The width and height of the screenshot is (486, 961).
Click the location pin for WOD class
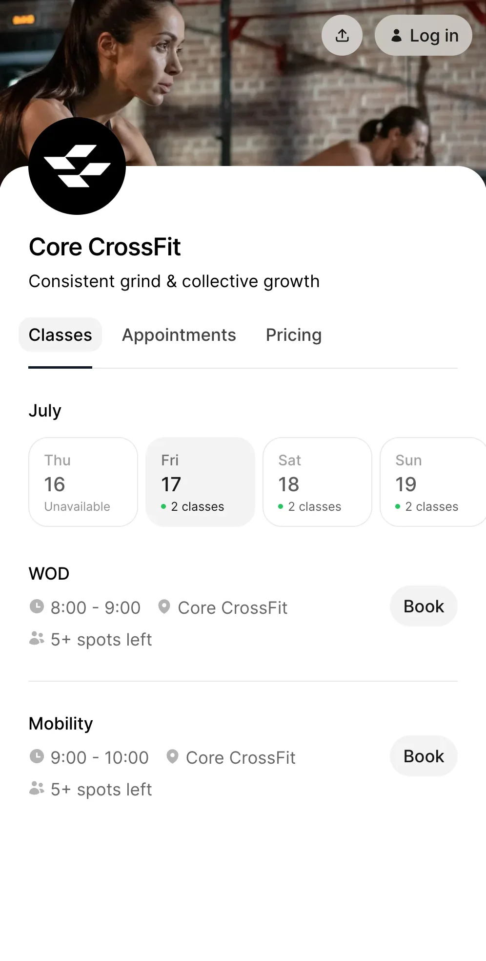point(164,606)
